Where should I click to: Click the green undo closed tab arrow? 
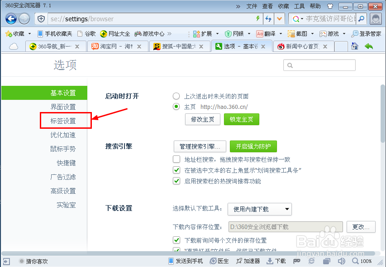pyautogui.click(x=369, y=46)
